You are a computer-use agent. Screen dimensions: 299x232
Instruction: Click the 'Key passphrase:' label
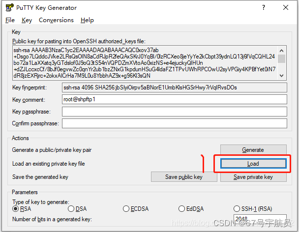[x=31, y=112]
